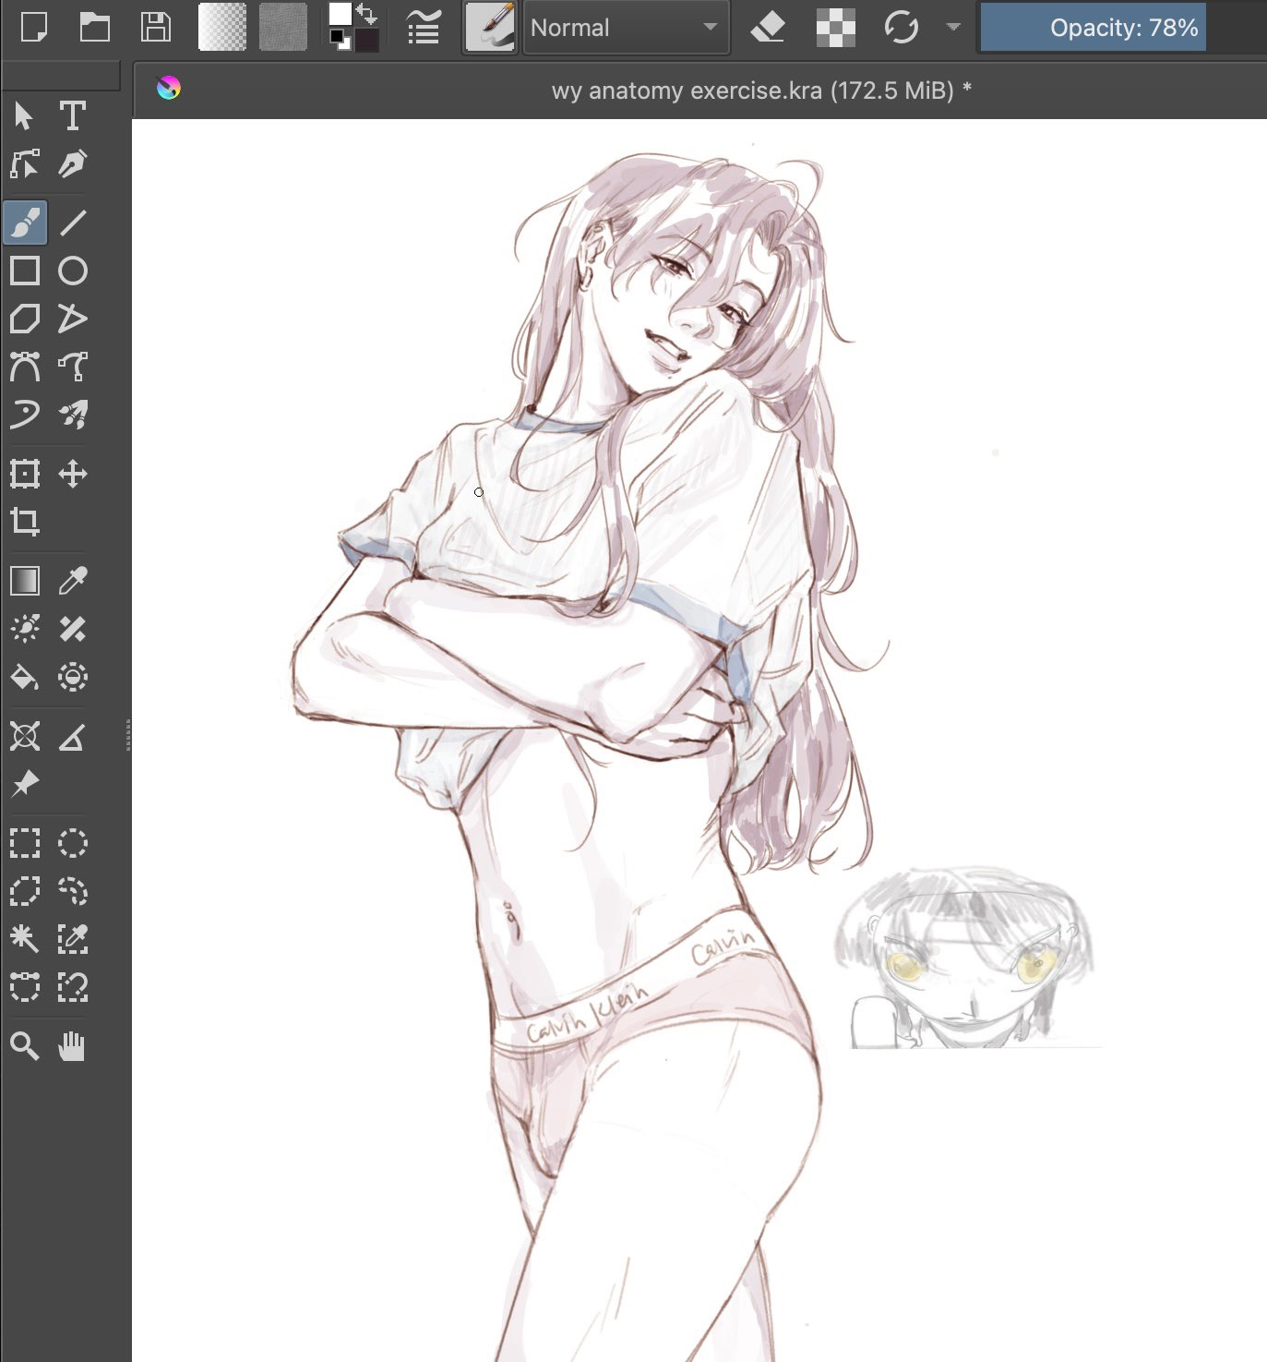
Task: Choose the Rectangular Selection tool
Action: [x=25, y=843]
